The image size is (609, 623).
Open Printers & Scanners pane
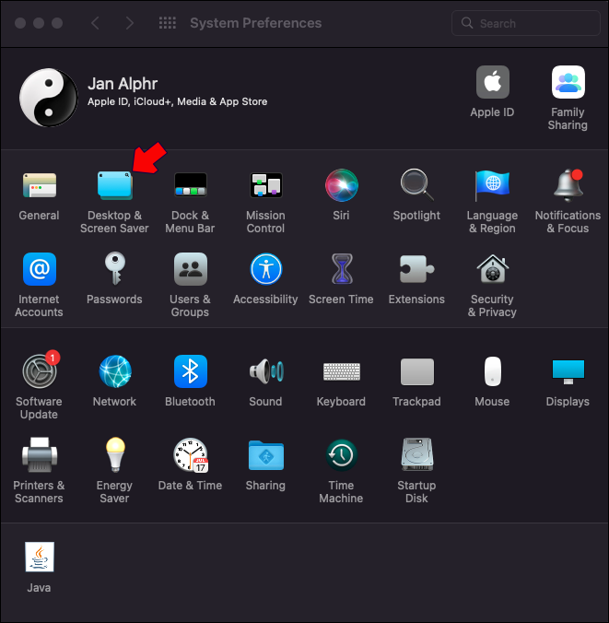[x=40, y=455]
